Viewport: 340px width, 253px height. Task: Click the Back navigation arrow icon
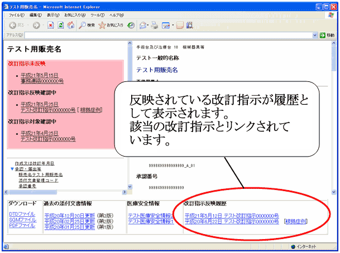(13, 25)
